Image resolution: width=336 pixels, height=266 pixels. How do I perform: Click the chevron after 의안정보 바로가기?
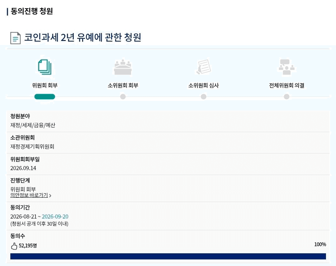click(x=50, y=196)
